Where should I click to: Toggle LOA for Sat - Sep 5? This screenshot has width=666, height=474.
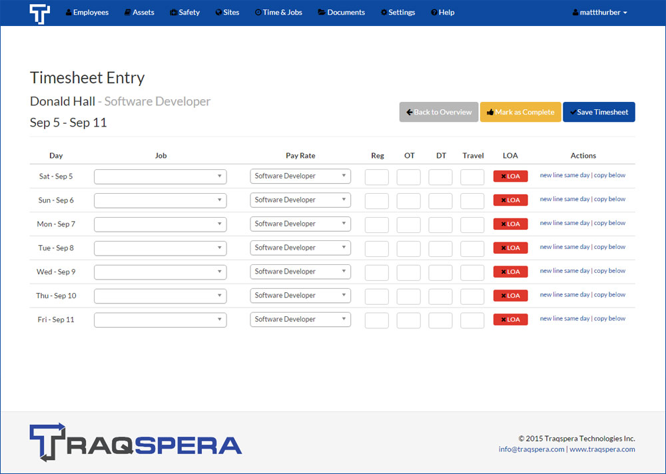[510, 176]
